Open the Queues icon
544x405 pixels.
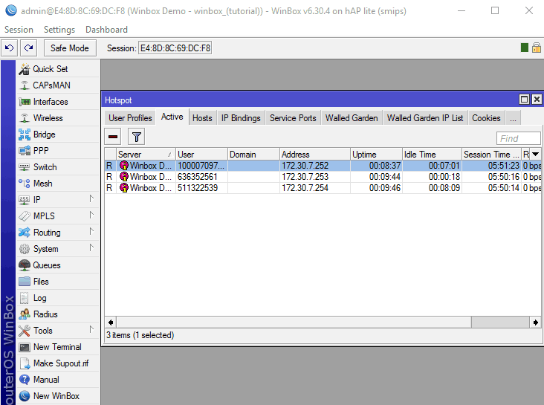coord(25,265)
